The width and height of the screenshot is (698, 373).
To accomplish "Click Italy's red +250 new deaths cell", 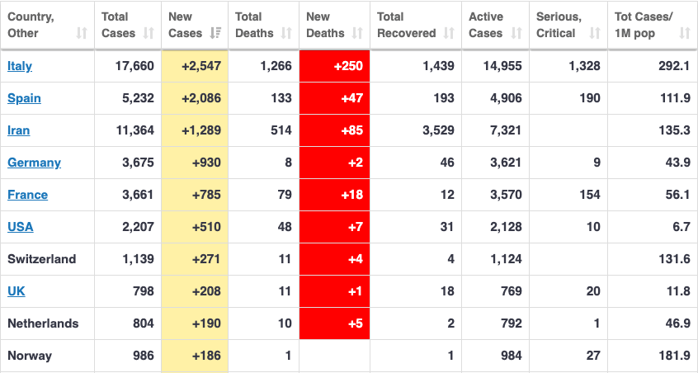I will 334,66.
